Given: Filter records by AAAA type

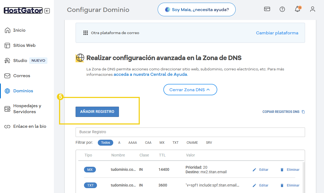Looking at the screenshot, I should click(x=133, y=143).
